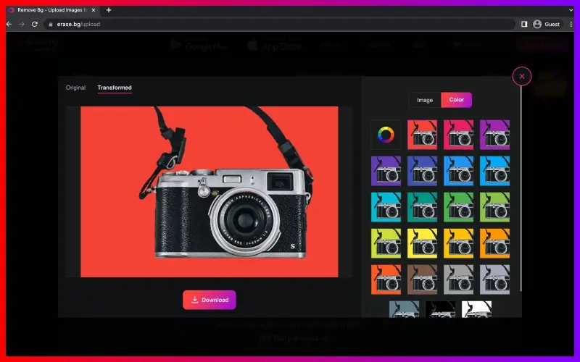Image resolution: width=580 pixels, height=362 pixels.
Task: Open a new browser tab
Action: (x=108, y=10)
